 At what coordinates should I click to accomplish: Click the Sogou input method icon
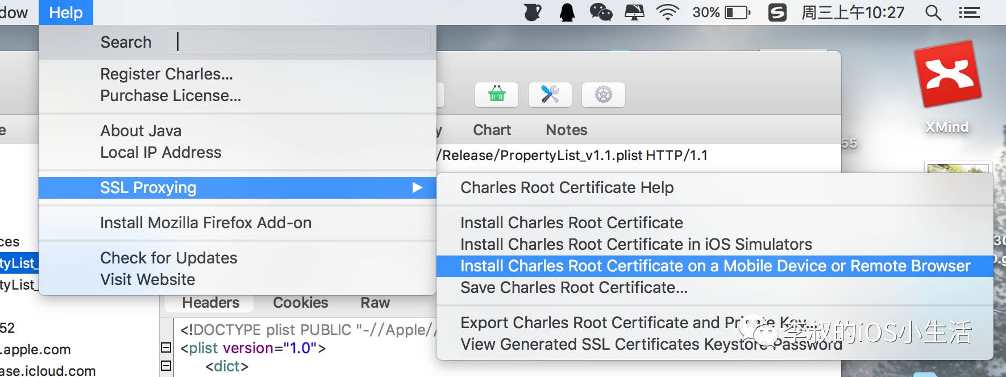(x=777, y=12)
